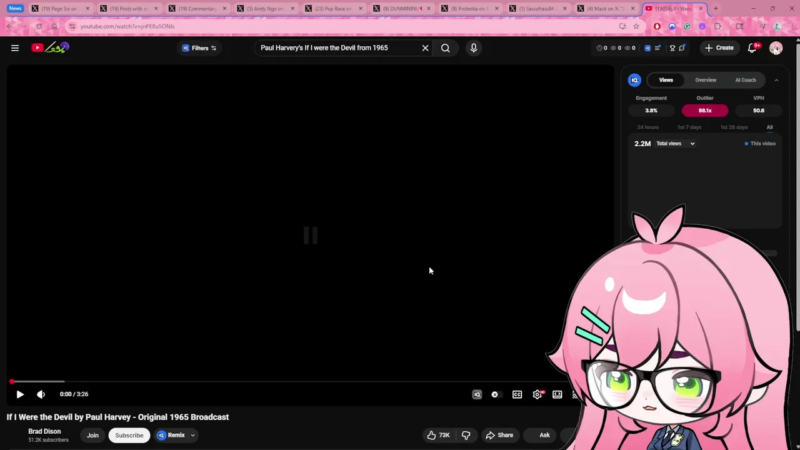Switch to the Pop Base browser tab

click(x=334, y=9)
